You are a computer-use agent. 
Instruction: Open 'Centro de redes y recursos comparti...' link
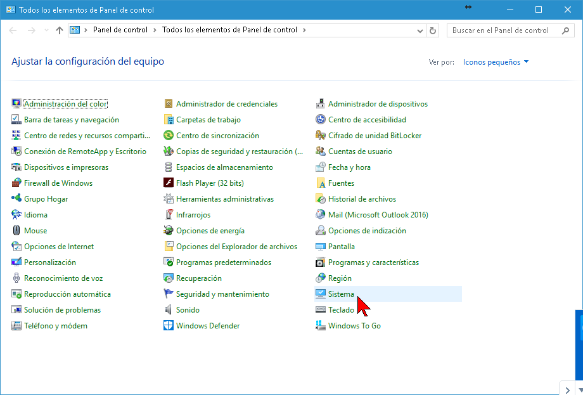coord(87,136)
